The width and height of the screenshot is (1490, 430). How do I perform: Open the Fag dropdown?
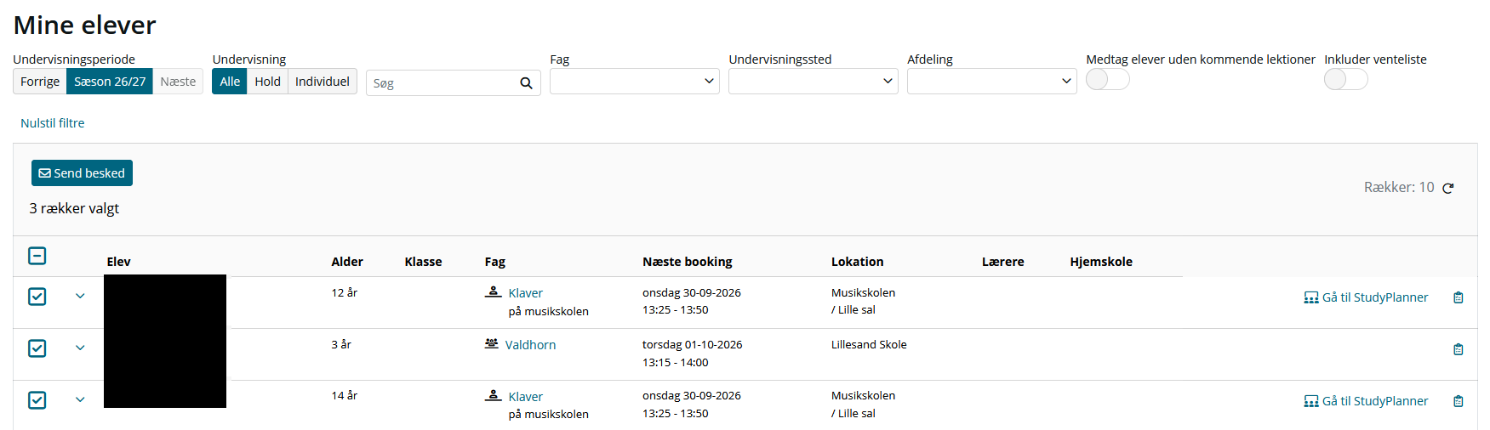pyautogui.click(x=635, y=82)
